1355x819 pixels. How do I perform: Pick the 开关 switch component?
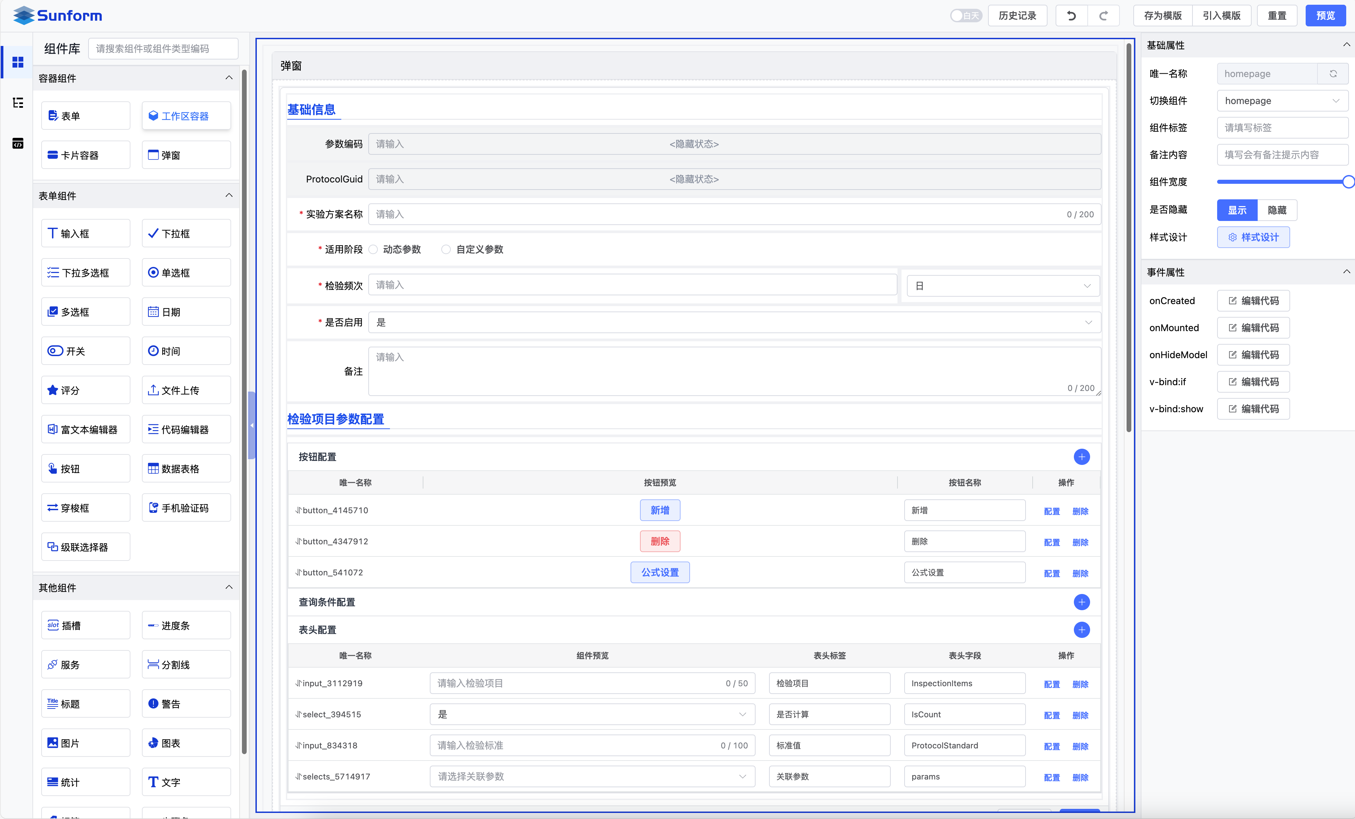85,351
